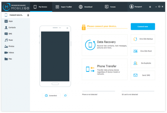
Task: Click the One-Click Root android icon
Action: point(135,51)
